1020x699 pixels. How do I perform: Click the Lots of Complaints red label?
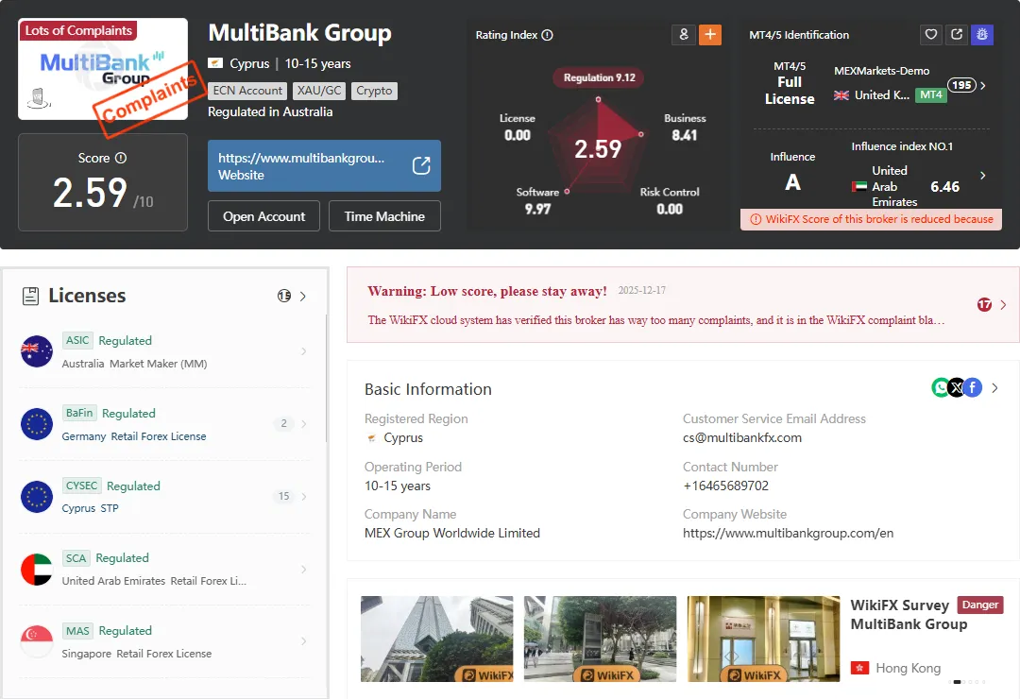(x=78, y=30)
